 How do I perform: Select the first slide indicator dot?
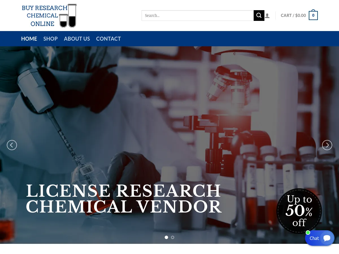[166, 237]
